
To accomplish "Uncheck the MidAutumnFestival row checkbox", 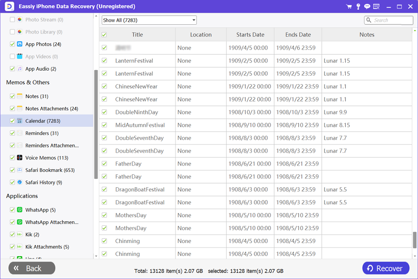I will coord(104,125).
